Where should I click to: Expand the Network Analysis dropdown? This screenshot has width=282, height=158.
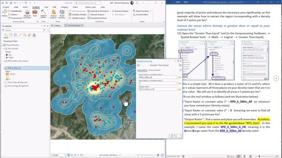[105, 14]
